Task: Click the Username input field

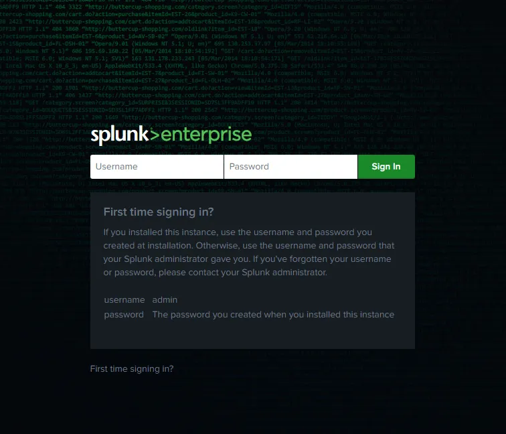Action: pyautogui.click(x=157, y=167)
